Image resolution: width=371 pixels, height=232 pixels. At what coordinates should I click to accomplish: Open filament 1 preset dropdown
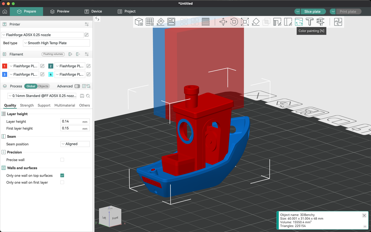pyautogui.click(x=24, y=66)
